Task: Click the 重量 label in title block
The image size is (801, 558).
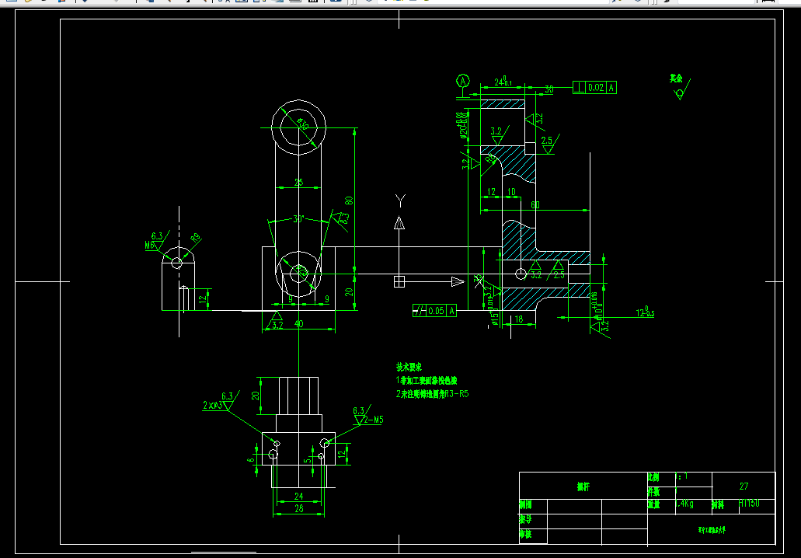Action: pyautogui.click(x=654, y=504)
